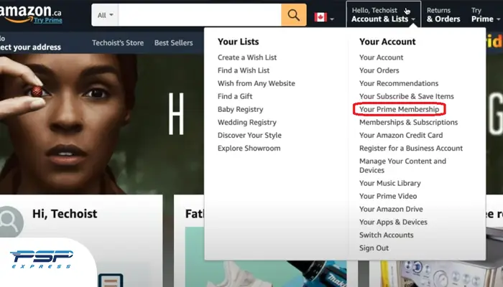Viewport: 503px width, 287px height.
Task: Click the Try Prime link under logo
Action: click(48, 20)
